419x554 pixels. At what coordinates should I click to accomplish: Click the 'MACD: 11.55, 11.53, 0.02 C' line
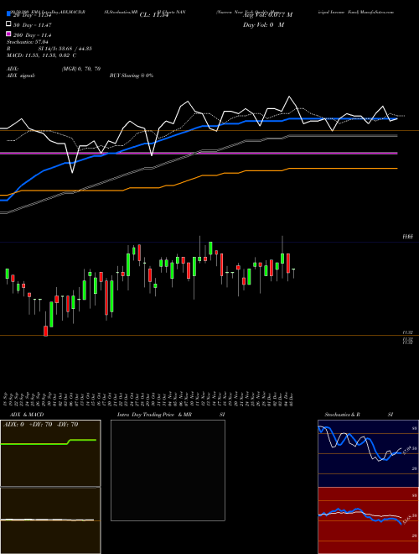click(x=41, y=55)
